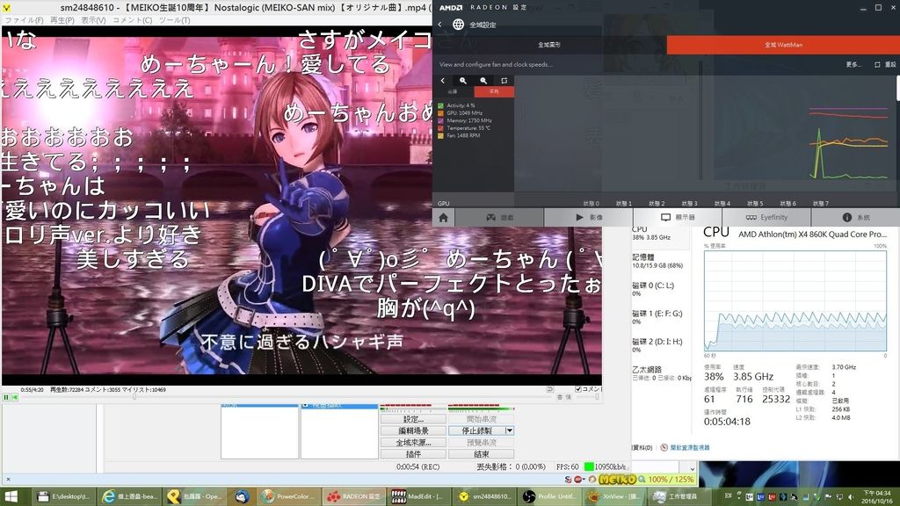
Task: Open 表示(V) menu in video player
Action: (x=93, y=20)
